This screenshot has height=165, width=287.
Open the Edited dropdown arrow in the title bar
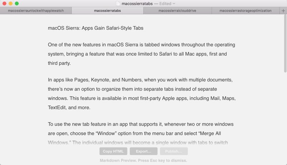pyautogui.click(x=174, y=4)
